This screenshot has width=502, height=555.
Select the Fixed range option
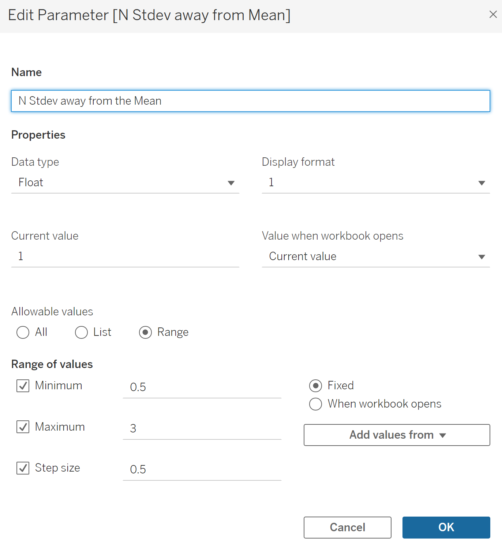tap(315, 386)
